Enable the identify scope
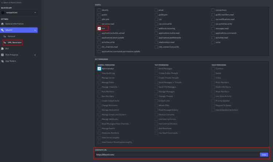Image resolution: width=273 pixels, height=162 pixels. pyautogui.click(x=99, y=10)
